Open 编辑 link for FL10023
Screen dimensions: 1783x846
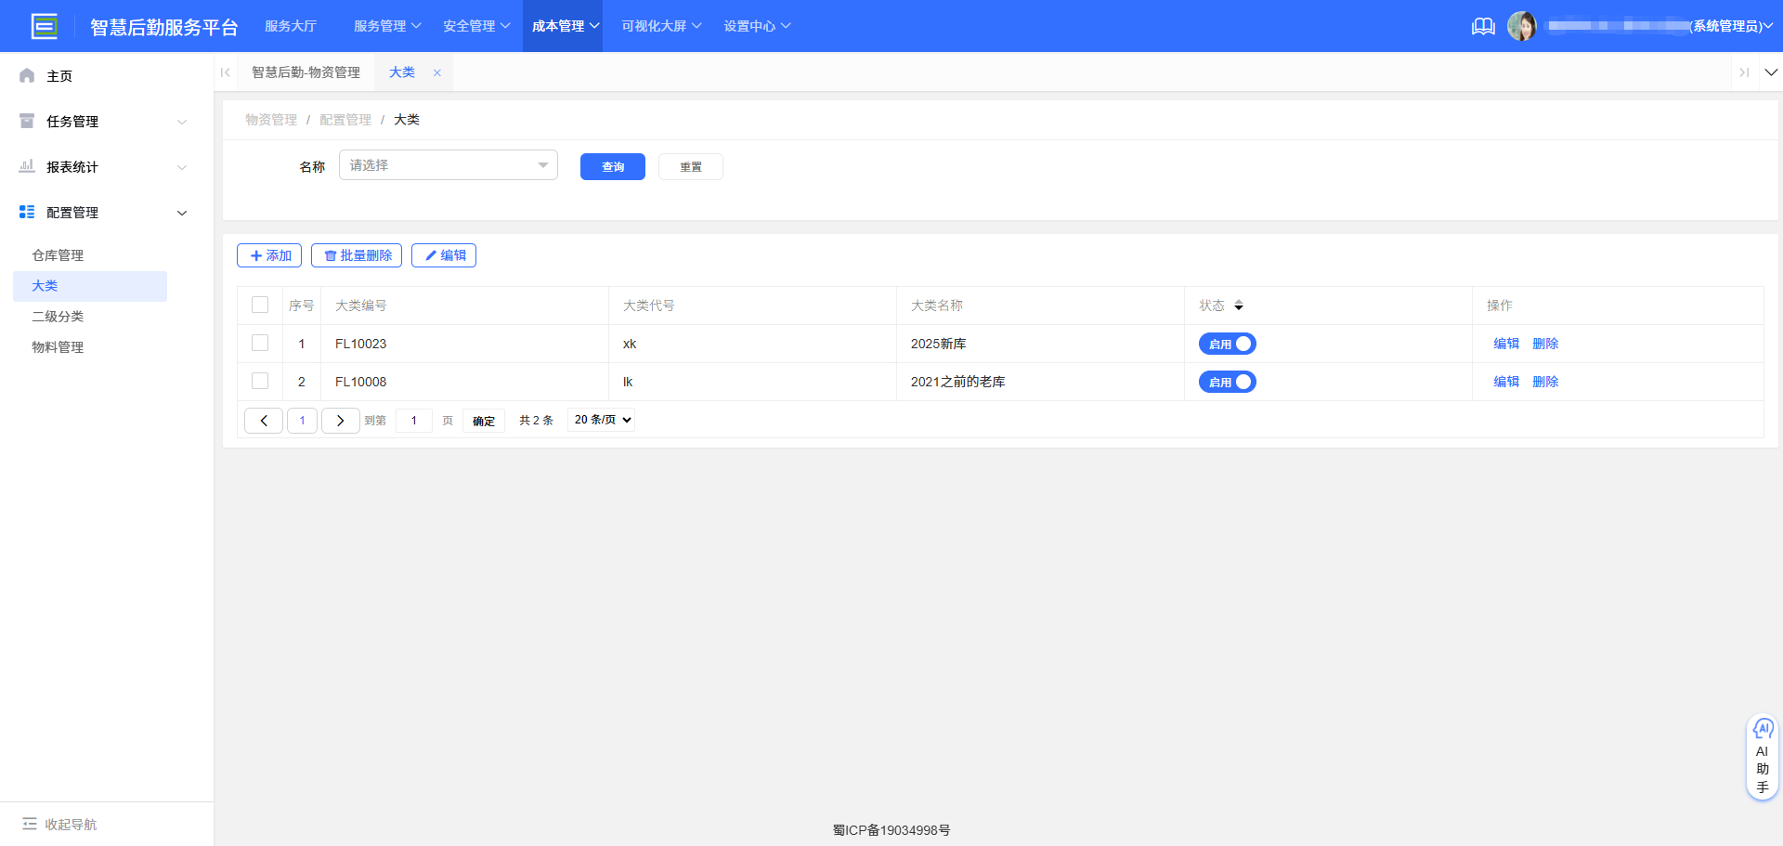coord(1504,344)
